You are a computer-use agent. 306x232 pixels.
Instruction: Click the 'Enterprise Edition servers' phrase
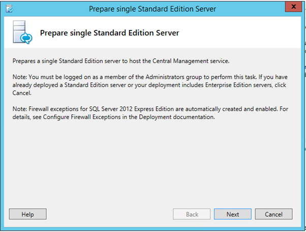(x=238, y=85)
